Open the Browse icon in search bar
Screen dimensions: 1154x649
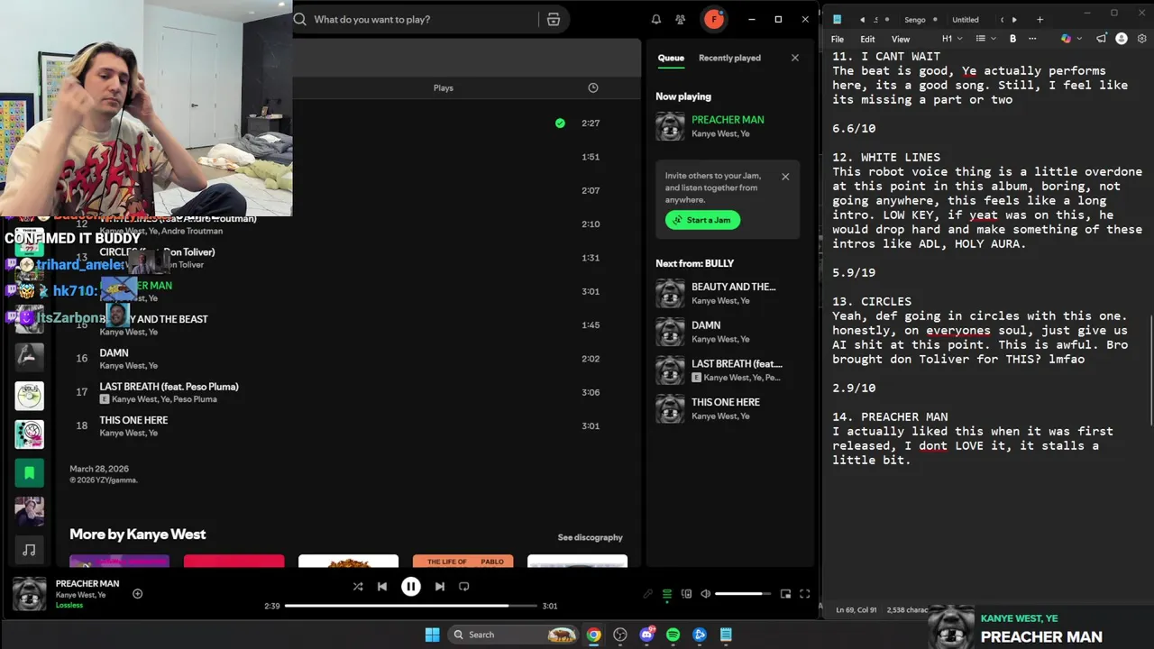(x=554, y=19)
